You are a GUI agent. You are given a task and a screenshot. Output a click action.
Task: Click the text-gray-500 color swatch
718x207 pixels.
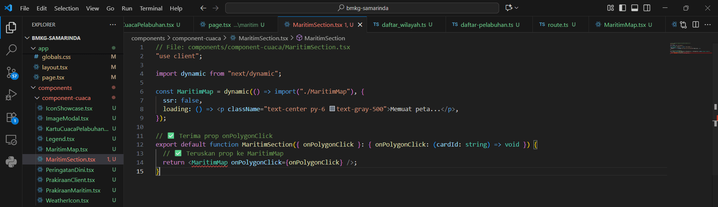point(332,109)
